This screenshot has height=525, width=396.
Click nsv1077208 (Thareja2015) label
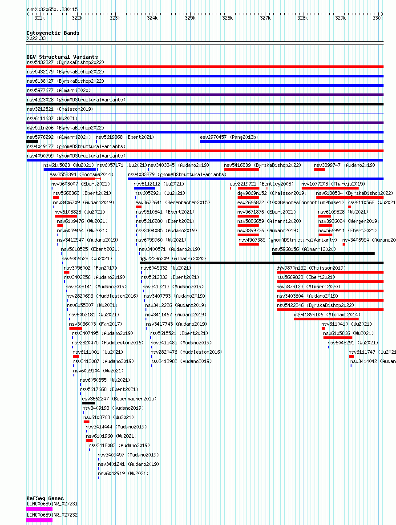[x=333, y=184]
